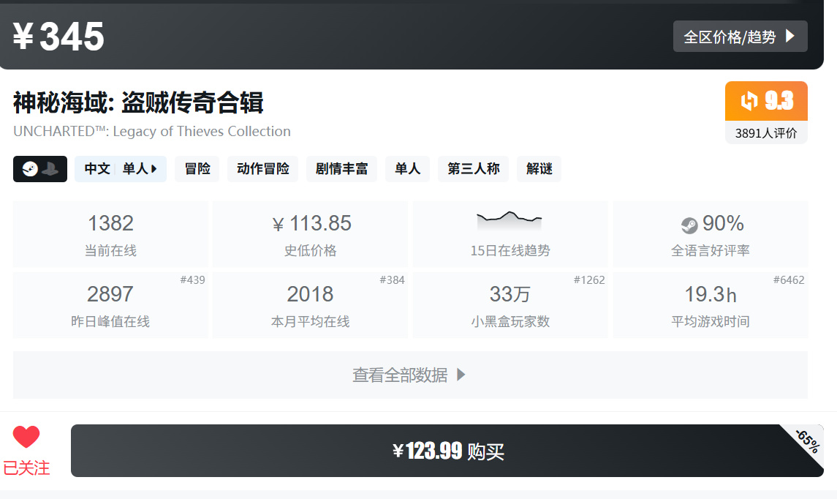Select the 剧情丰富 tag

click(x=341, y=169)
